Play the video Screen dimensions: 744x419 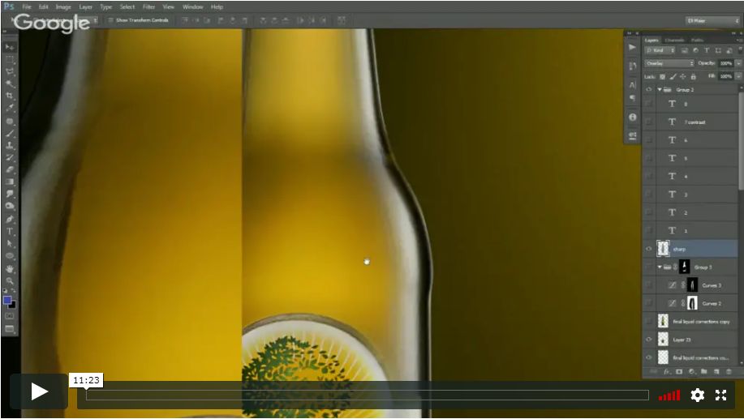[39, 391]
